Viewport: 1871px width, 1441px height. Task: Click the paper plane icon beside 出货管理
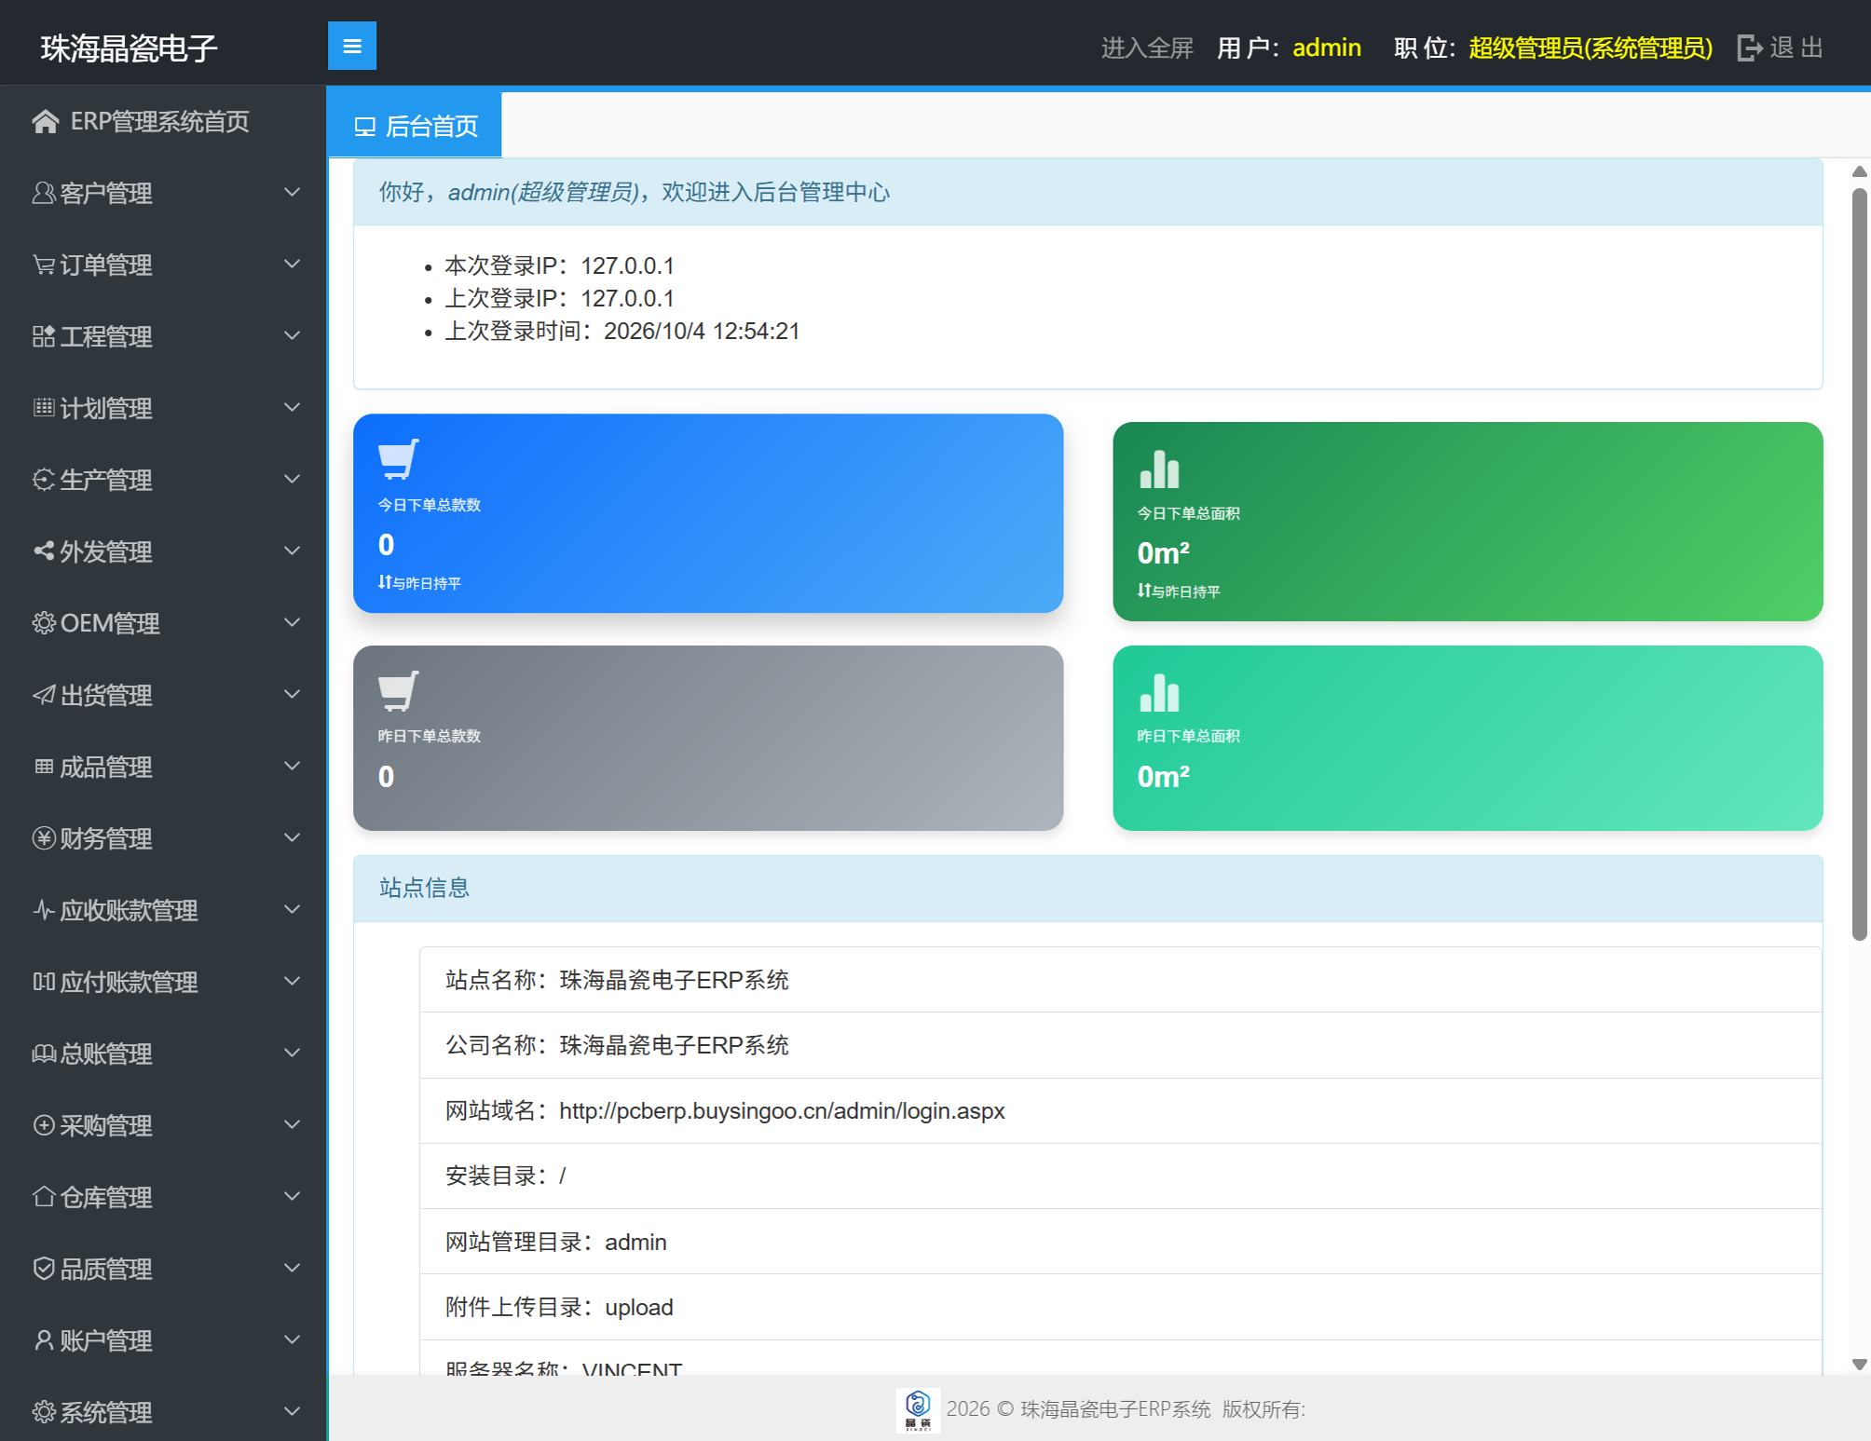pos(44,695)
